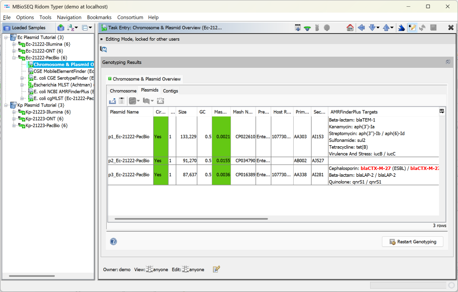Sort by the Size column header
This screenshot has height=292, width=458.
[x=187, y=112]
